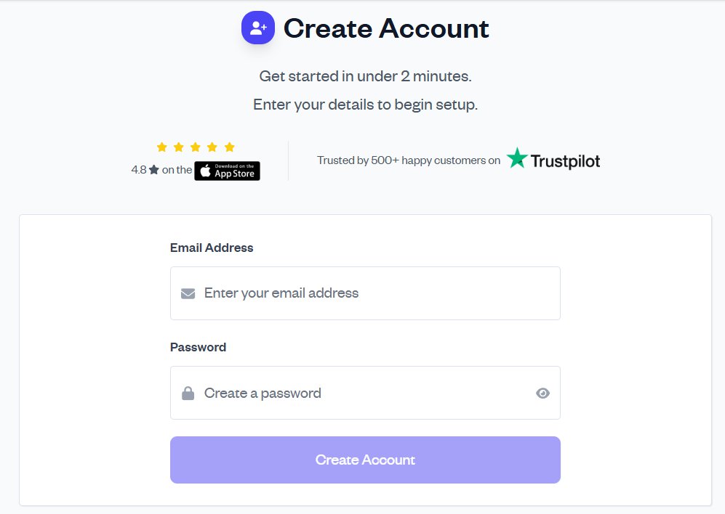Click the Password field label
Screen dimensions: 725x514
click(198, 347)
